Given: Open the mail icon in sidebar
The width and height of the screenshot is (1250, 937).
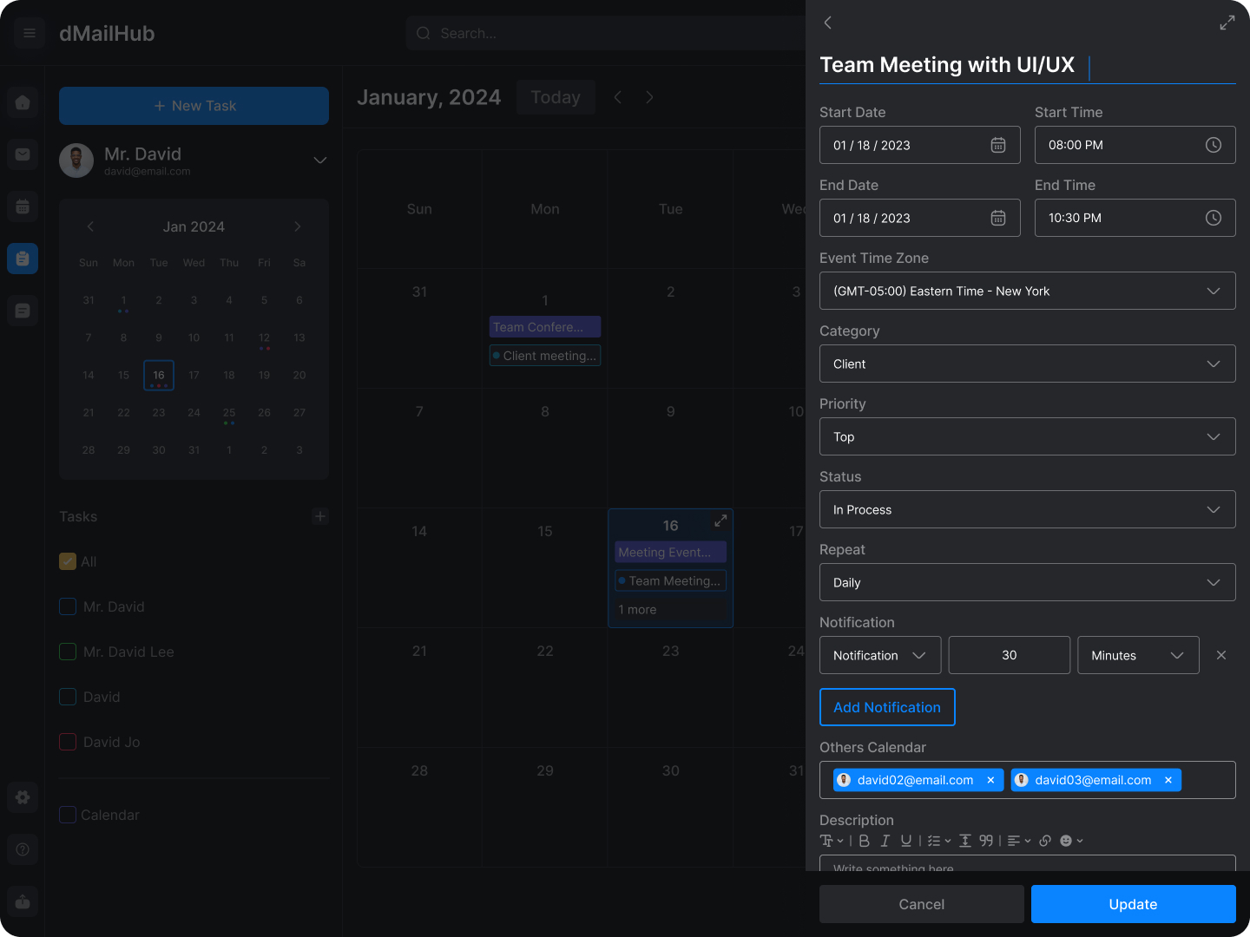Looking at the screenshot, I should pos(23,154).
